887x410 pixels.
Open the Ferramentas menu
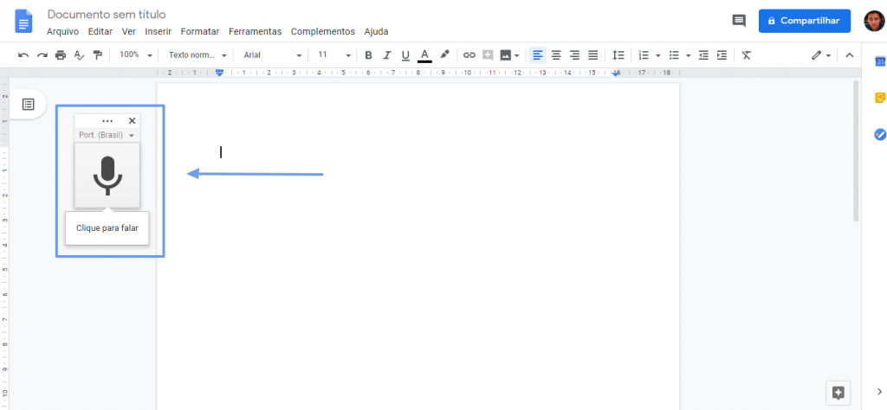point(256,32)
